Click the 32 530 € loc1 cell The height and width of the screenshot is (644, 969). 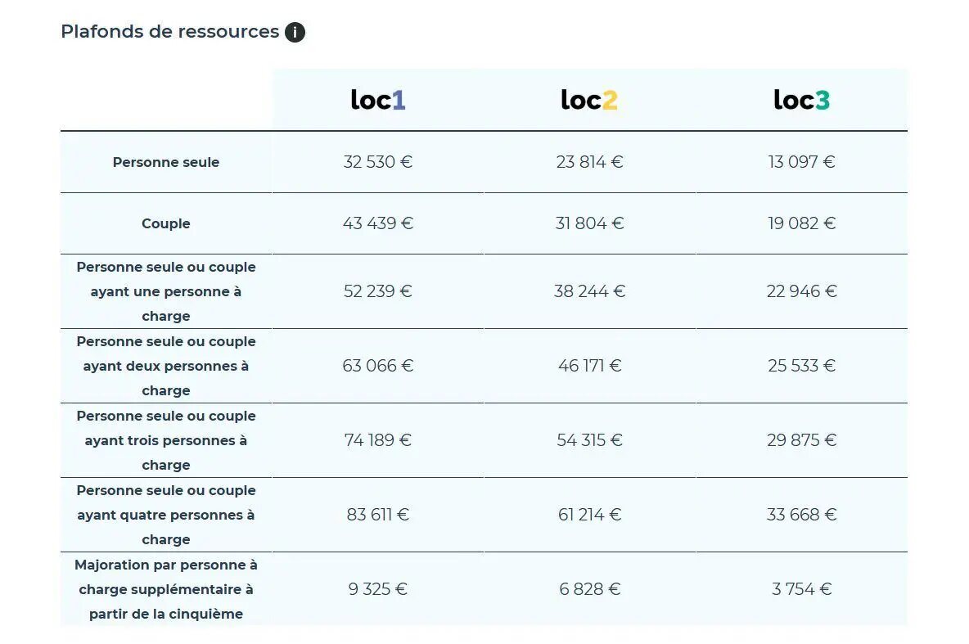[x=377, y=162]
